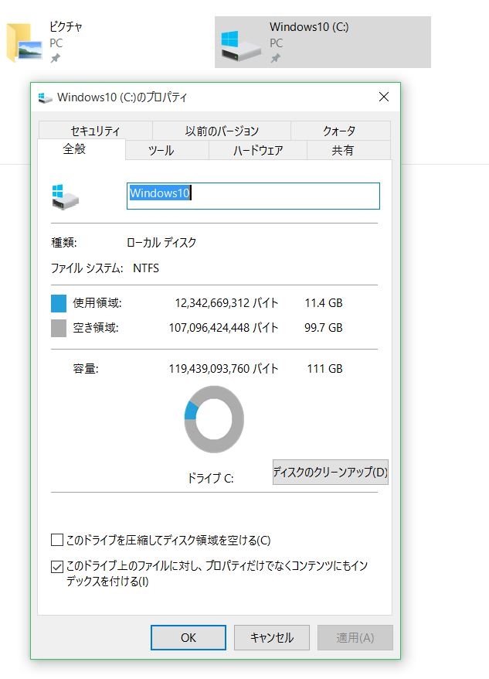
Task: Click the 種類: label
Action: pos(64,243)
